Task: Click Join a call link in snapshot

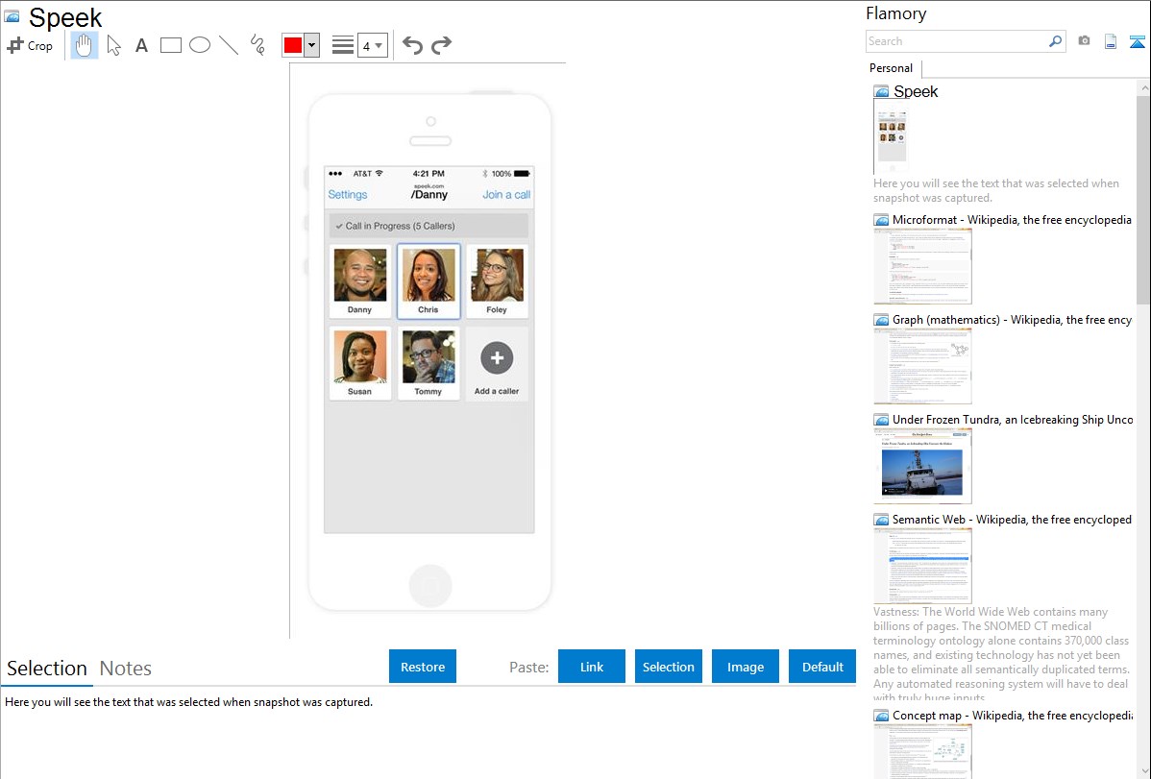Action: 506,195
